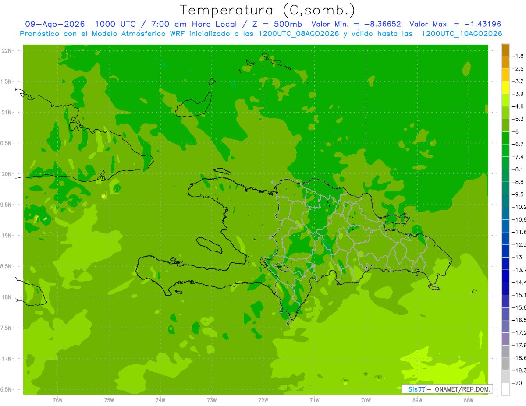Click the -17.9 colorbar value
The image size is (526, 406).
click(519, 345)
